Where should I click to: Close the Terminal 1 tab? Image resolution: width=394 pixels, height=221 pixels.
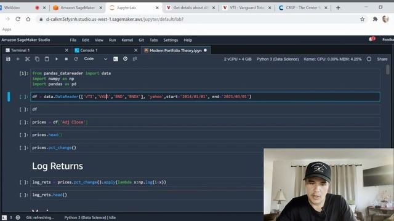point(66,50)
